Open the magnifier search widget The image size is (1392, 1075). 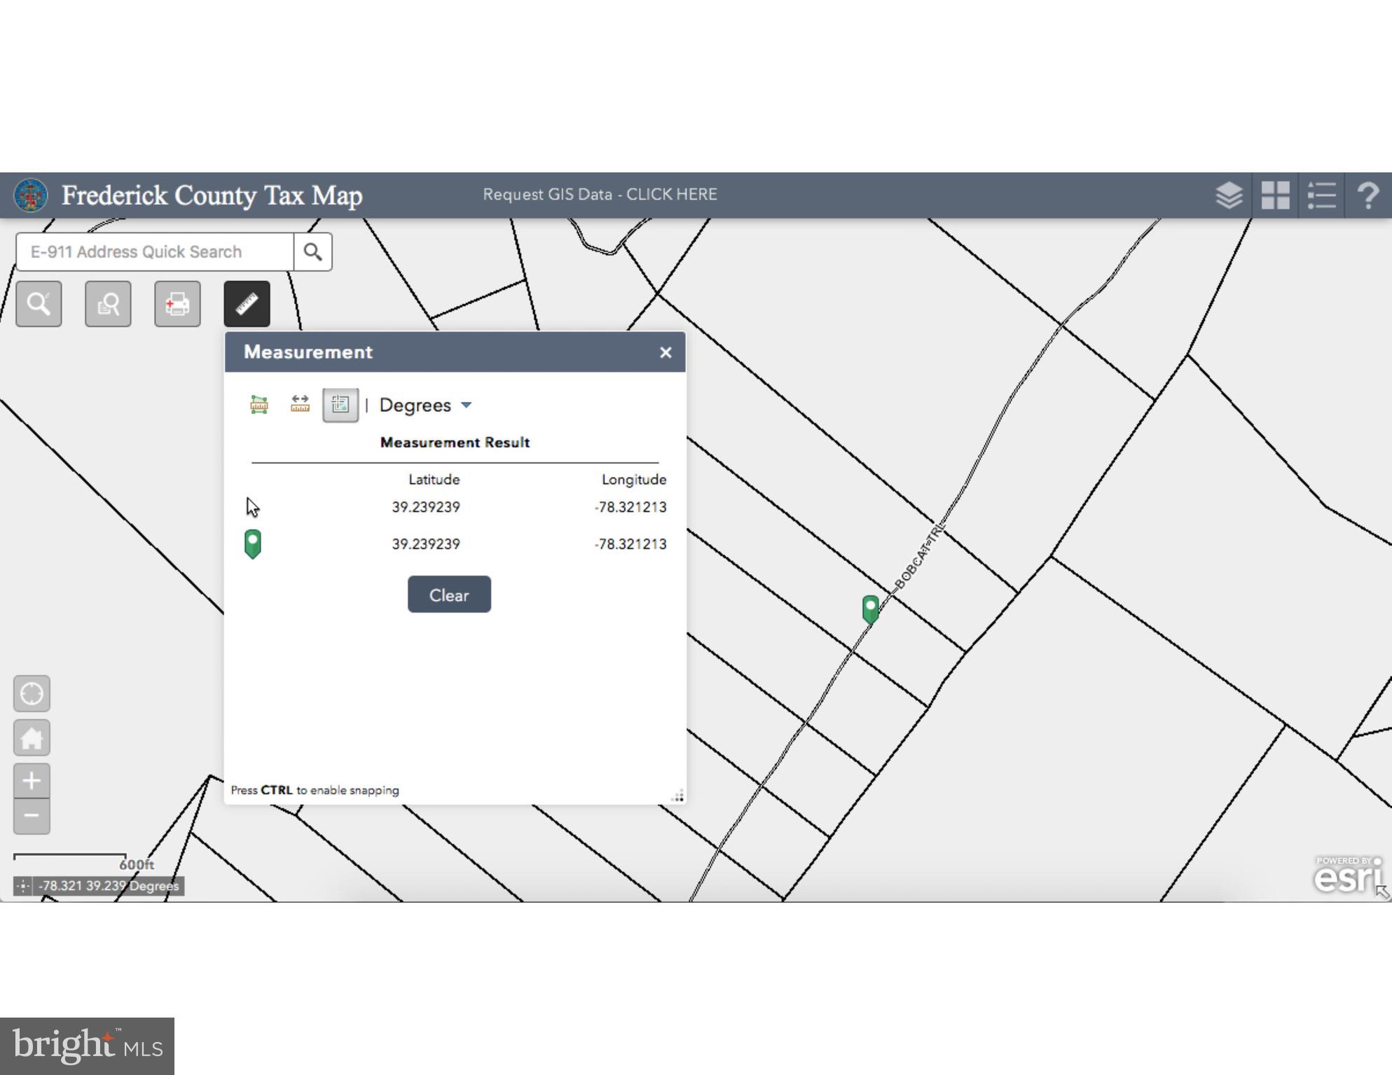[39, 304]
